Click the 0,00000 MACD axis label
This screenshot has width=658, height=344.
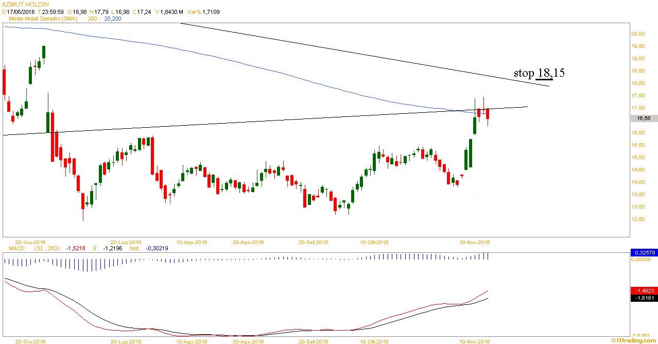point(642,260)
